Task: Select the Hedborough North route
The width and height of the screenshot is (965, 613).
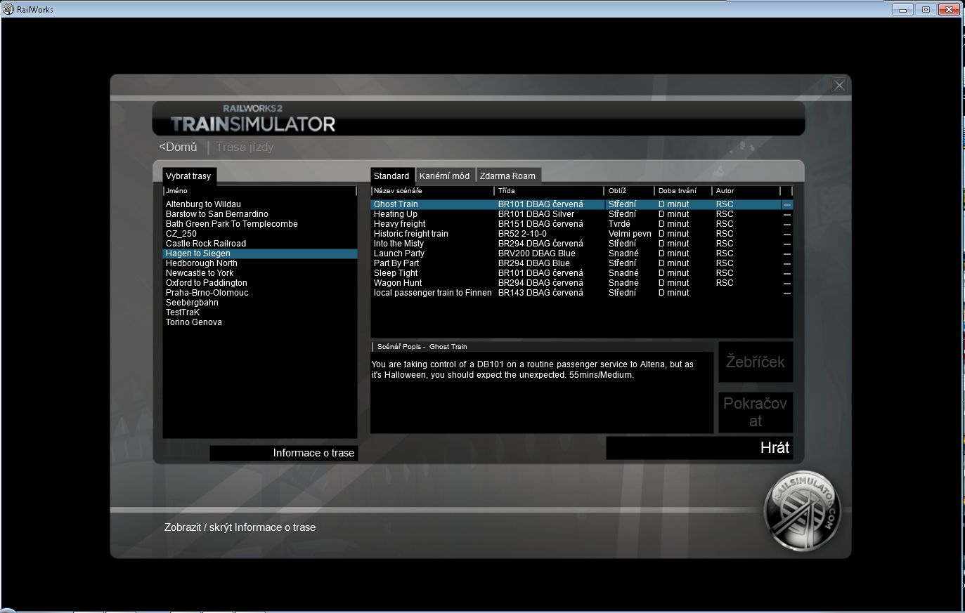Action: coord(259,263)
